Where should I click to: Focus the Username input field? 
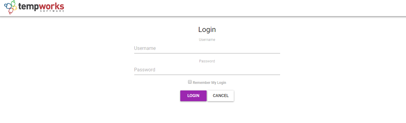click(207, 48)
